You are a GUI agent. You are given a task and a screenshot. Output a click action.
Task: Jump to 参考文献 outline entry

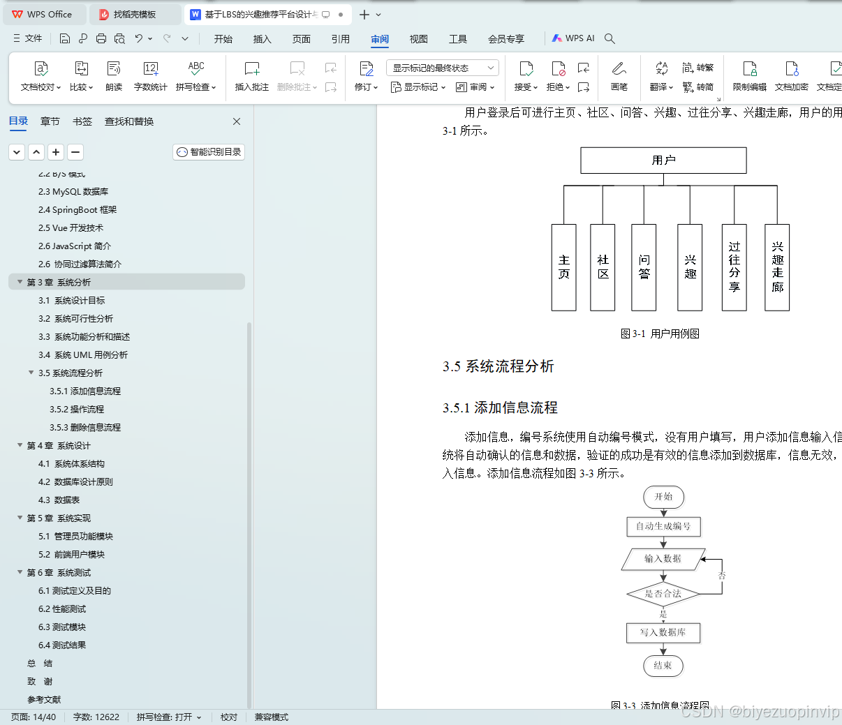click(44, 699)
